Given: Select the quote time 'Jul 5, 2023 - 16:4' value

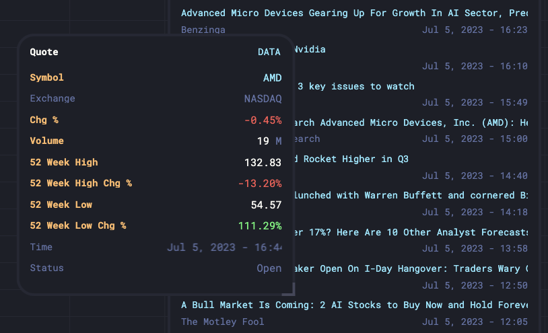Looking at the screenshot, I should [x=224, y=247].
